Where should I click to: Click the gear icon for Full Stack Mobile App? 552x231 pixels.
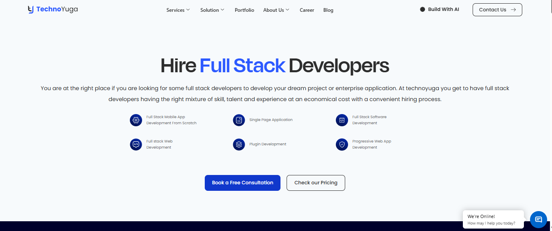136,120
